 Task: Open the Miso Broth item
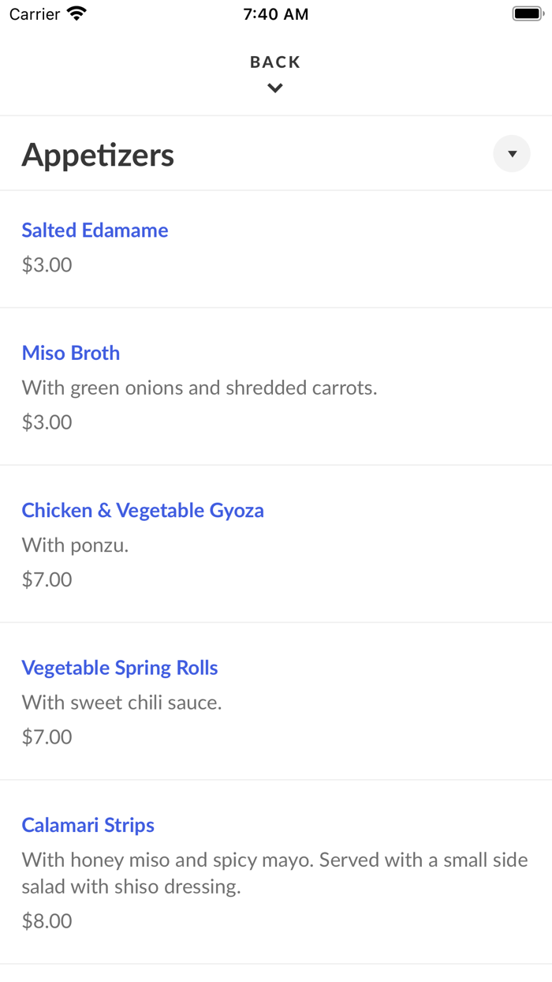pyautogui.click(x=70, y=353)
